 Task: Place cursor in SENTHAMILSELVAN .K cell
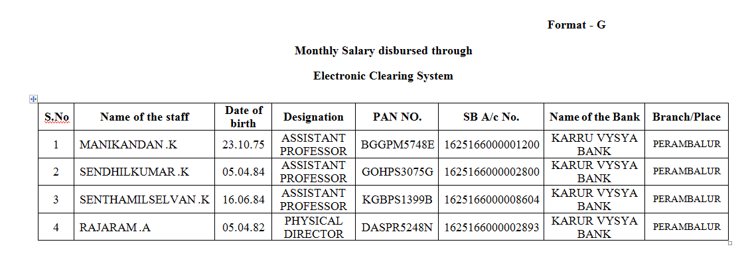[144, 199]
